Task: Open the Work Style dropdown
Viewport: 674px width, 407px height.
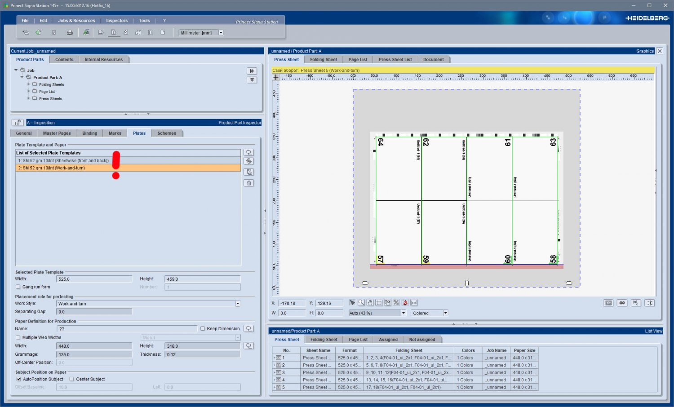Action: 238,304
